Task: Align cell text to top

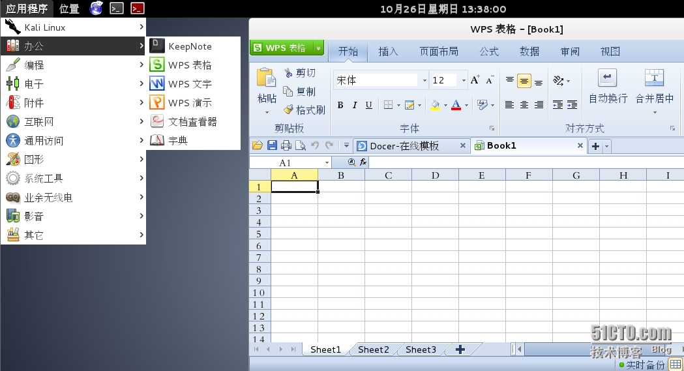Action: pyautogui.click(x=509, y=81)
